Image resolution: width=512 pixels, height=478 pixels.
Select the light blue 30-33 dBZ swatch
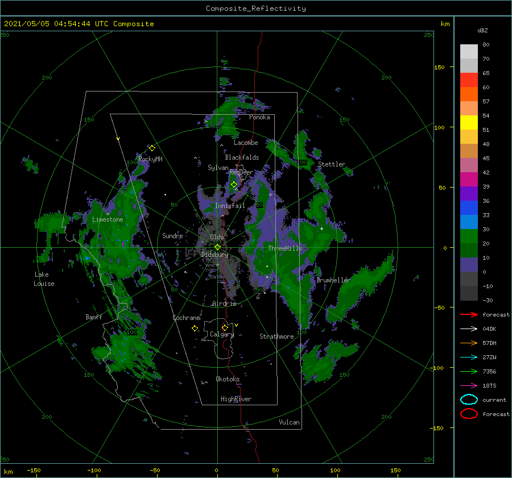pyautogui.click(x=469, y=222)
